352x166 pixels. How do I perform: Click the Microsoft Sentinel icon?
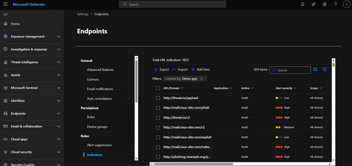(x=5, y=88)
